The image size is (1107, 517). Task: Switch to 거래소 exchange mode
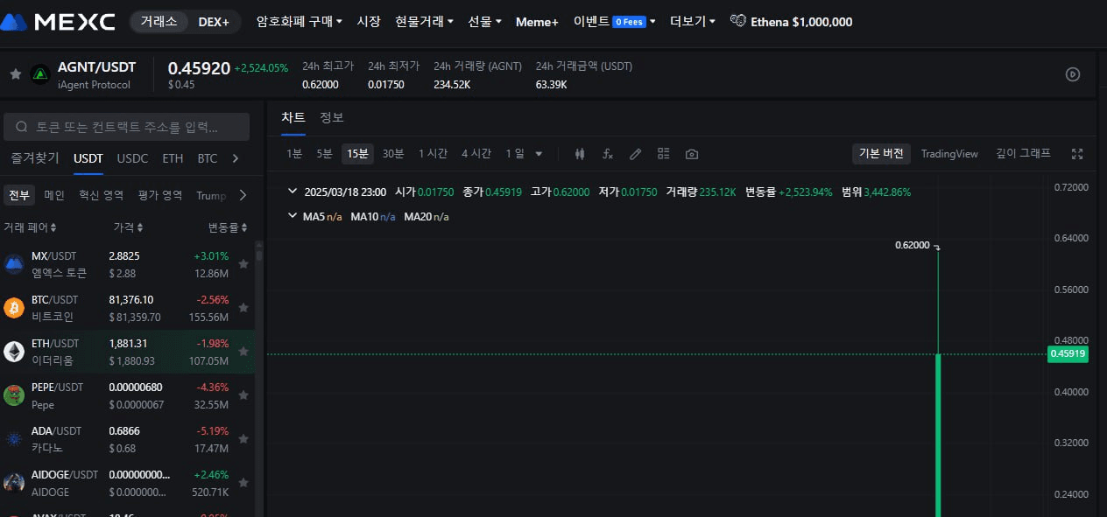159,22
